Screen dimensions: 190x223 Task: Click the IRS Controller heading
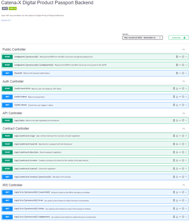[x=12, y=185]
